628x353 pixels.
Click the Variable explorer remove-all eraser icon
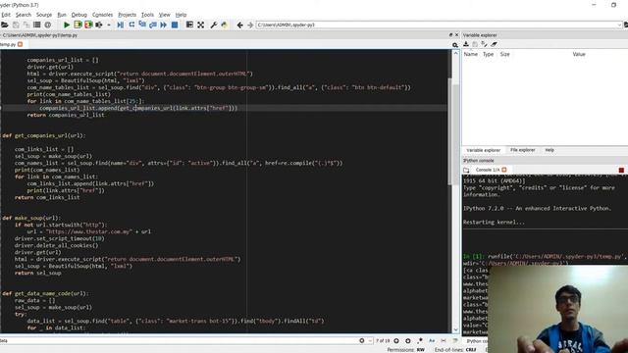(494, 44)
